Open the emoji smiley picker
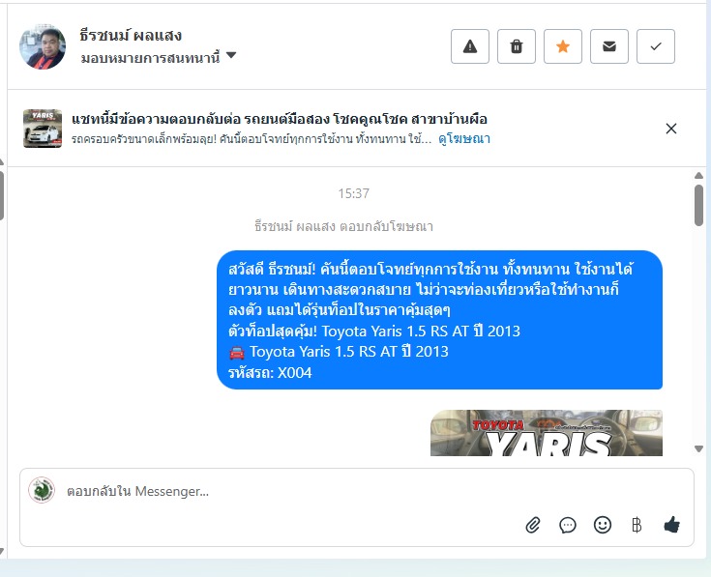711x577 pixels. point(602,525)
